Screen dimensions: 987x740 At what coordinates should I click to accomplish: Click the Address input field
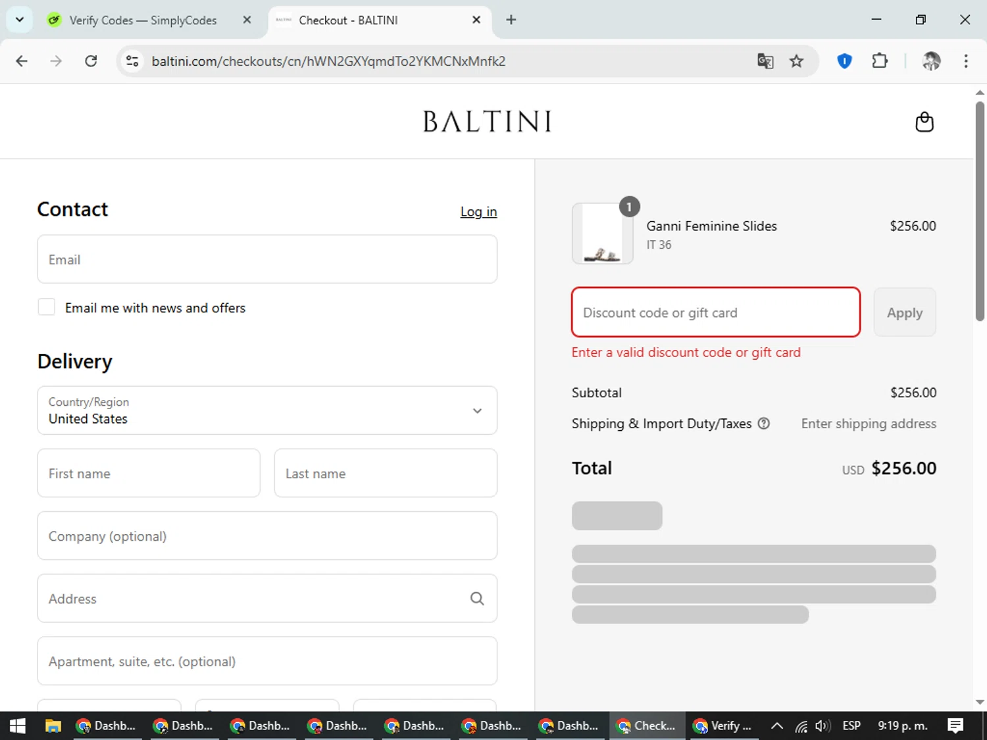coord(267,599)
